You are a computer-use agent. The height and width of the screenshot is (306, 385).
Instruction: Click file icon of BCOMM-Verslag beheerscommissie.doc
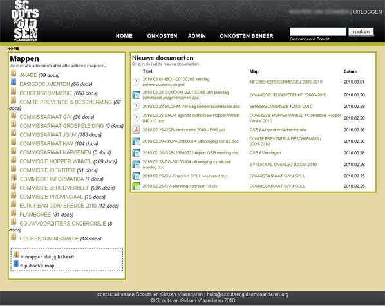coord(136,107)
